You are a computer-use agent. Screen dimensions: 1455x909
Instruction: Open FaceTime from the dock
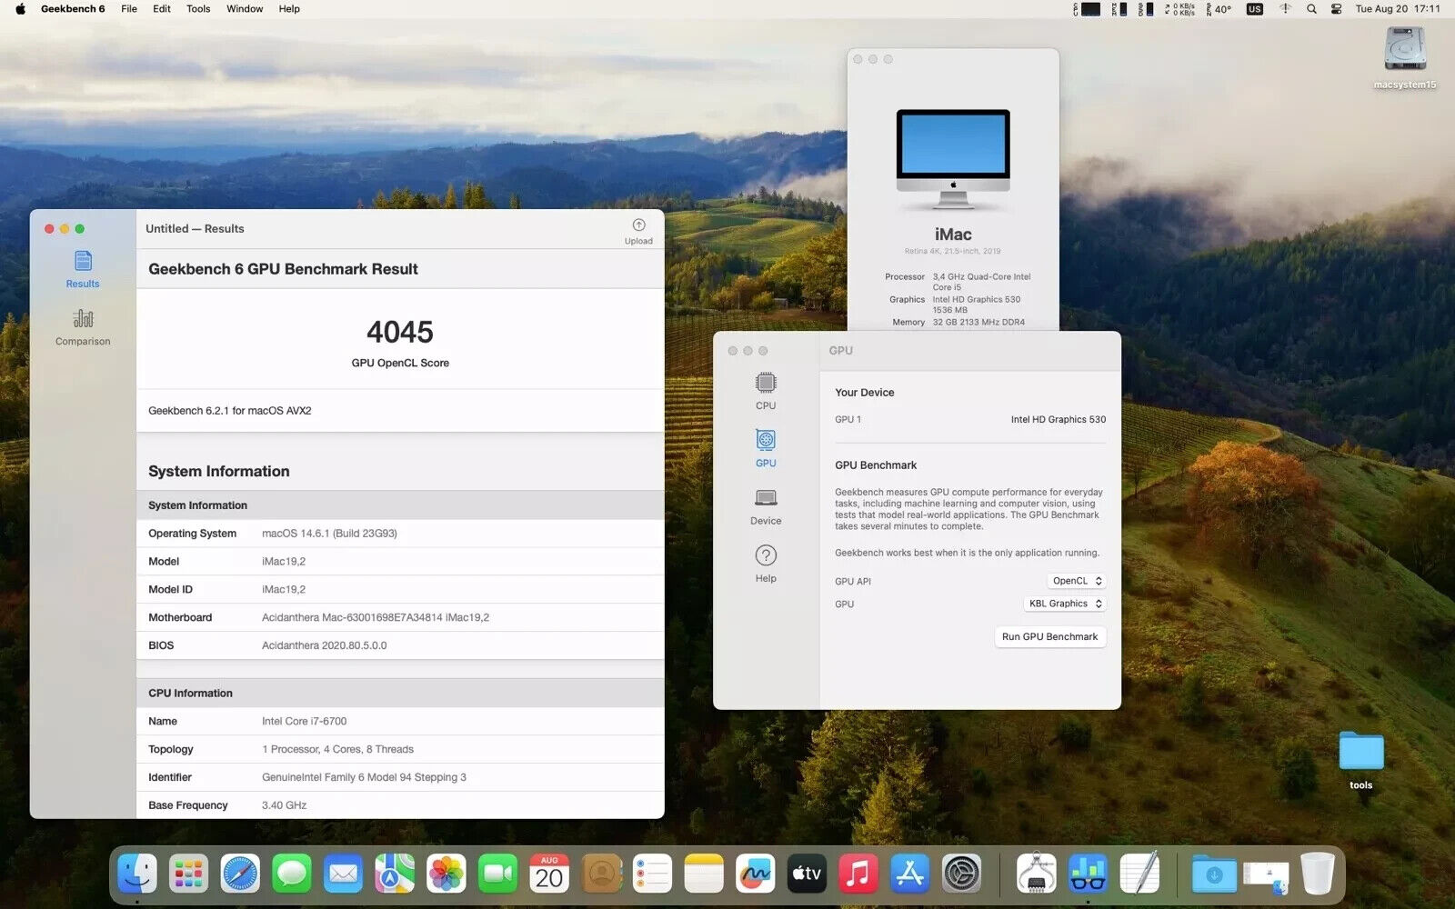coord(497,874)
